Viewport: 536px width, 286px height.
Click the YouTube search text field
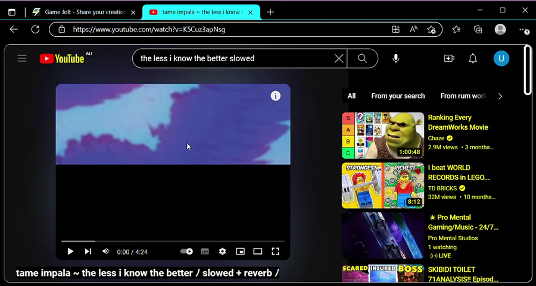pyautogui.click(x=236, y=58)
